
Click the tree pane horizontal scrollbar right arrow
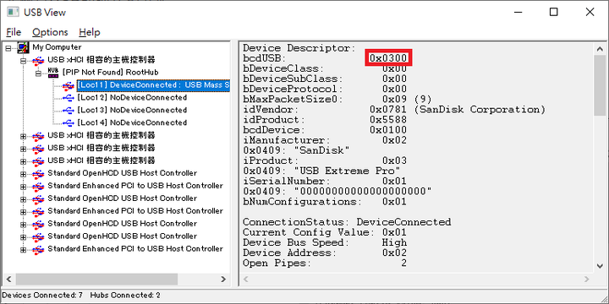click(223, 279)
